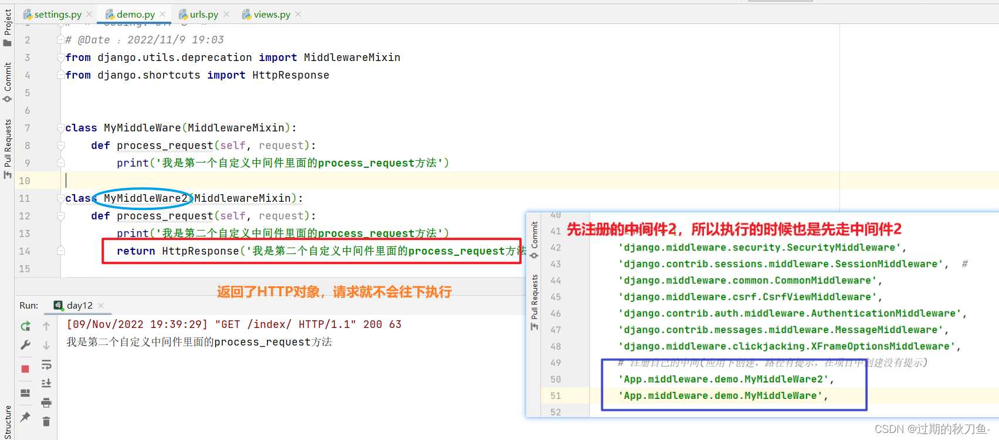
Task: Click Pull Requests button in settings overlay
Action: point(534,302)
